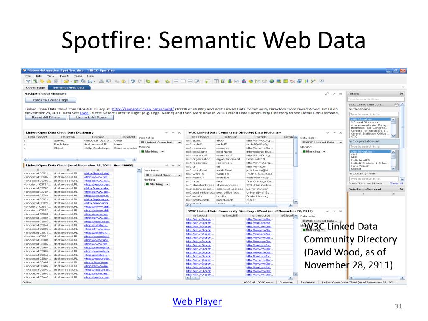Click the Undo arrow toolbar icon
The image size is (428, 321).
tap(132, 82)
